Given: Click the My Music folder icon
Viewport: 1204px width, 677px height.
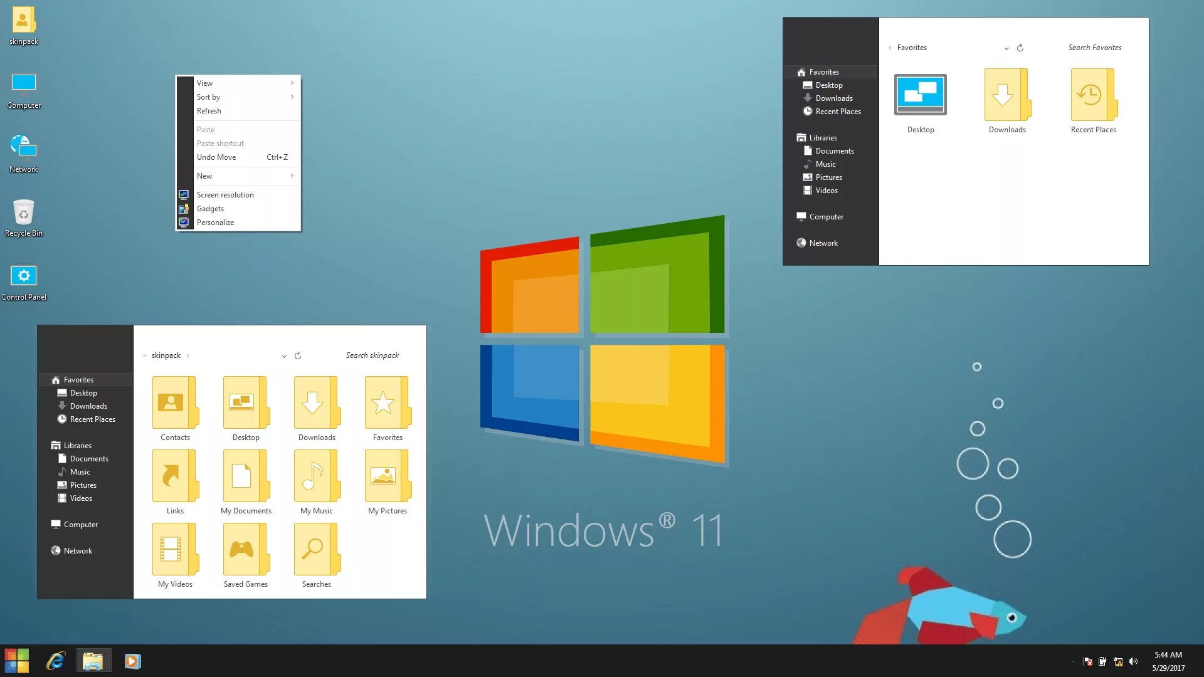Looking at the screenshot, I should [316, 476].
